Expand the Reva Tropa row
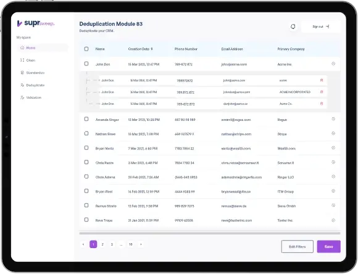Screen dimensions: 358x274 333,220
